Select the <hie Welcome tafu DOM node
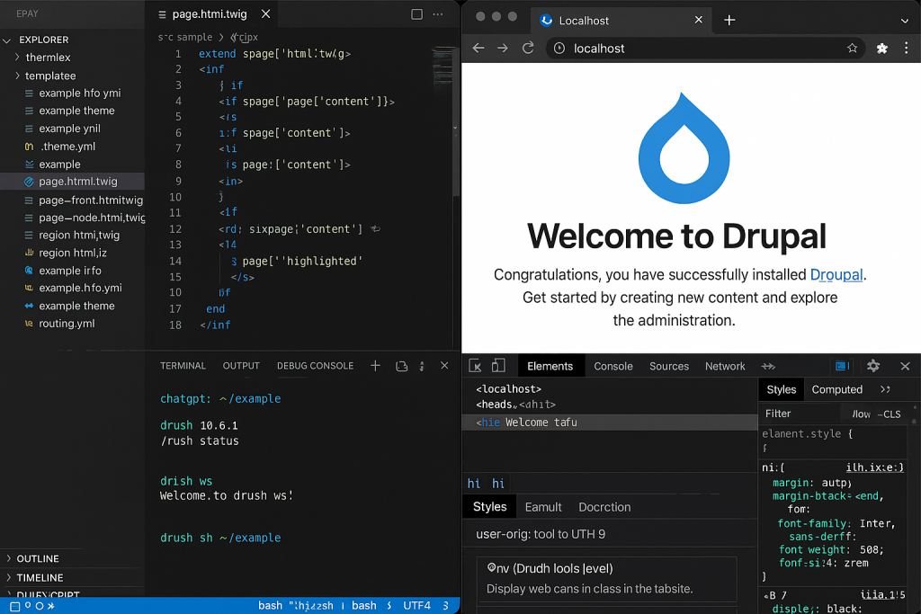This screenshot has width=921, height=614. (610, 422)
